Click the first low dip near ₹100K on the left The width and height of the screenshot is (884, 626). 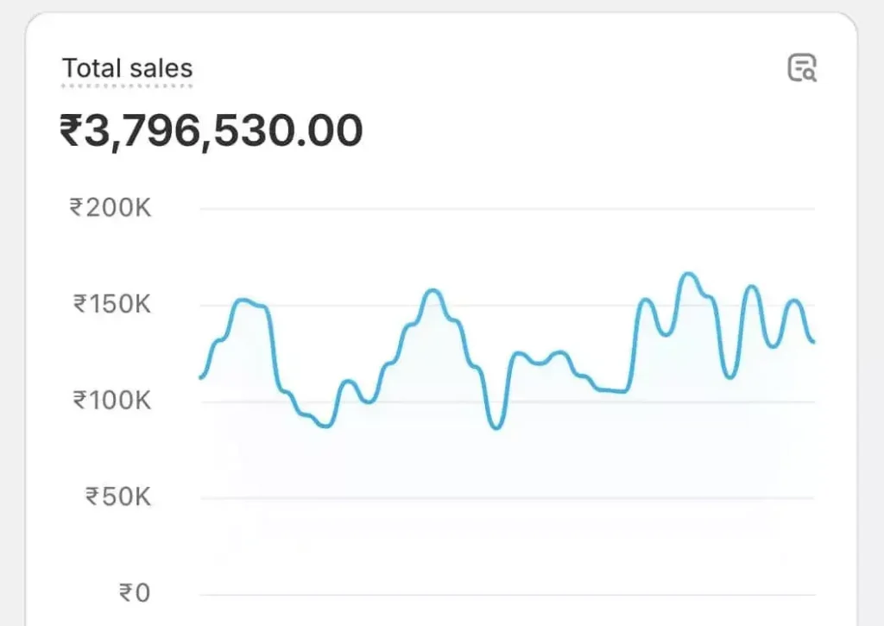(x=325, y=426)
